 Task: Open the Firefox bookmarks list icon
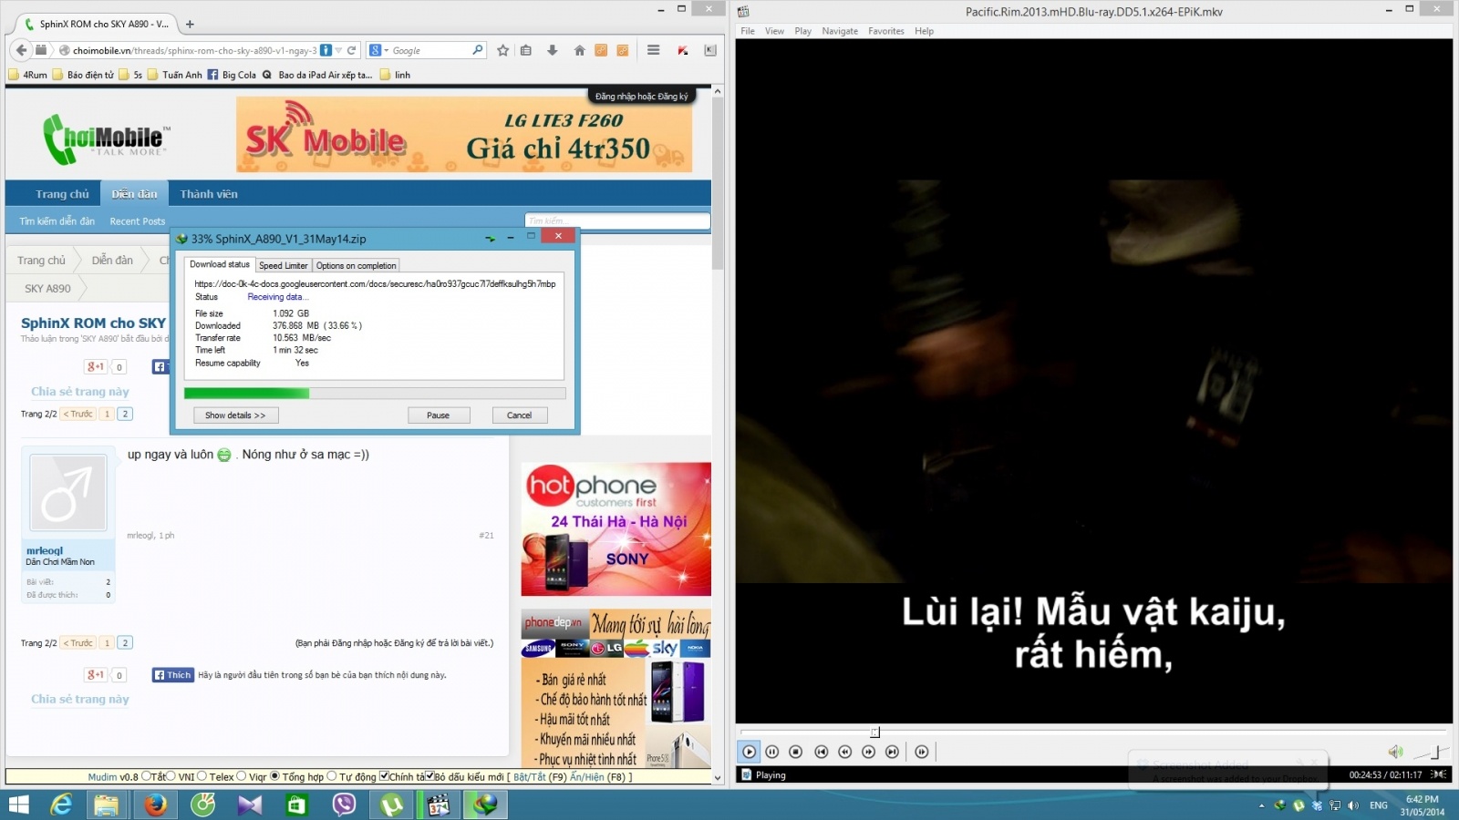point(526,50)
